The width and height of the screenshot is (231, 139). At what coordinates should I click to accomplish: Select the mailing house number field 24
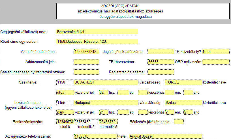click(x=104, y=112)
